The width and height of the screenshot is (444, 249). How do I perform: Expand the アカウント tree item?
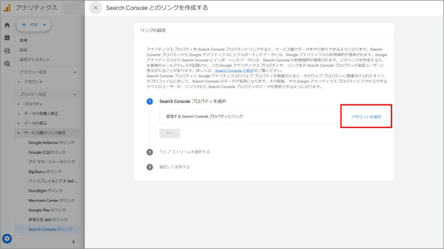click(x=19, y=82)
